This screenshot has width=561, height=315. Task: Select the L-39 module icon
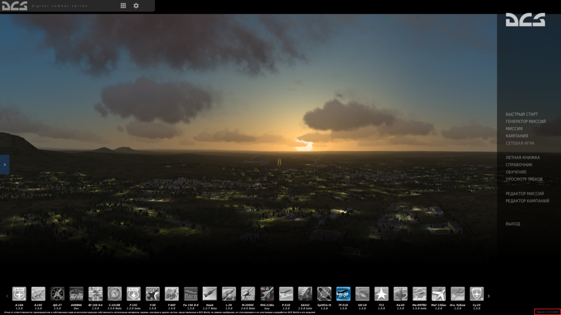point(229,294)
